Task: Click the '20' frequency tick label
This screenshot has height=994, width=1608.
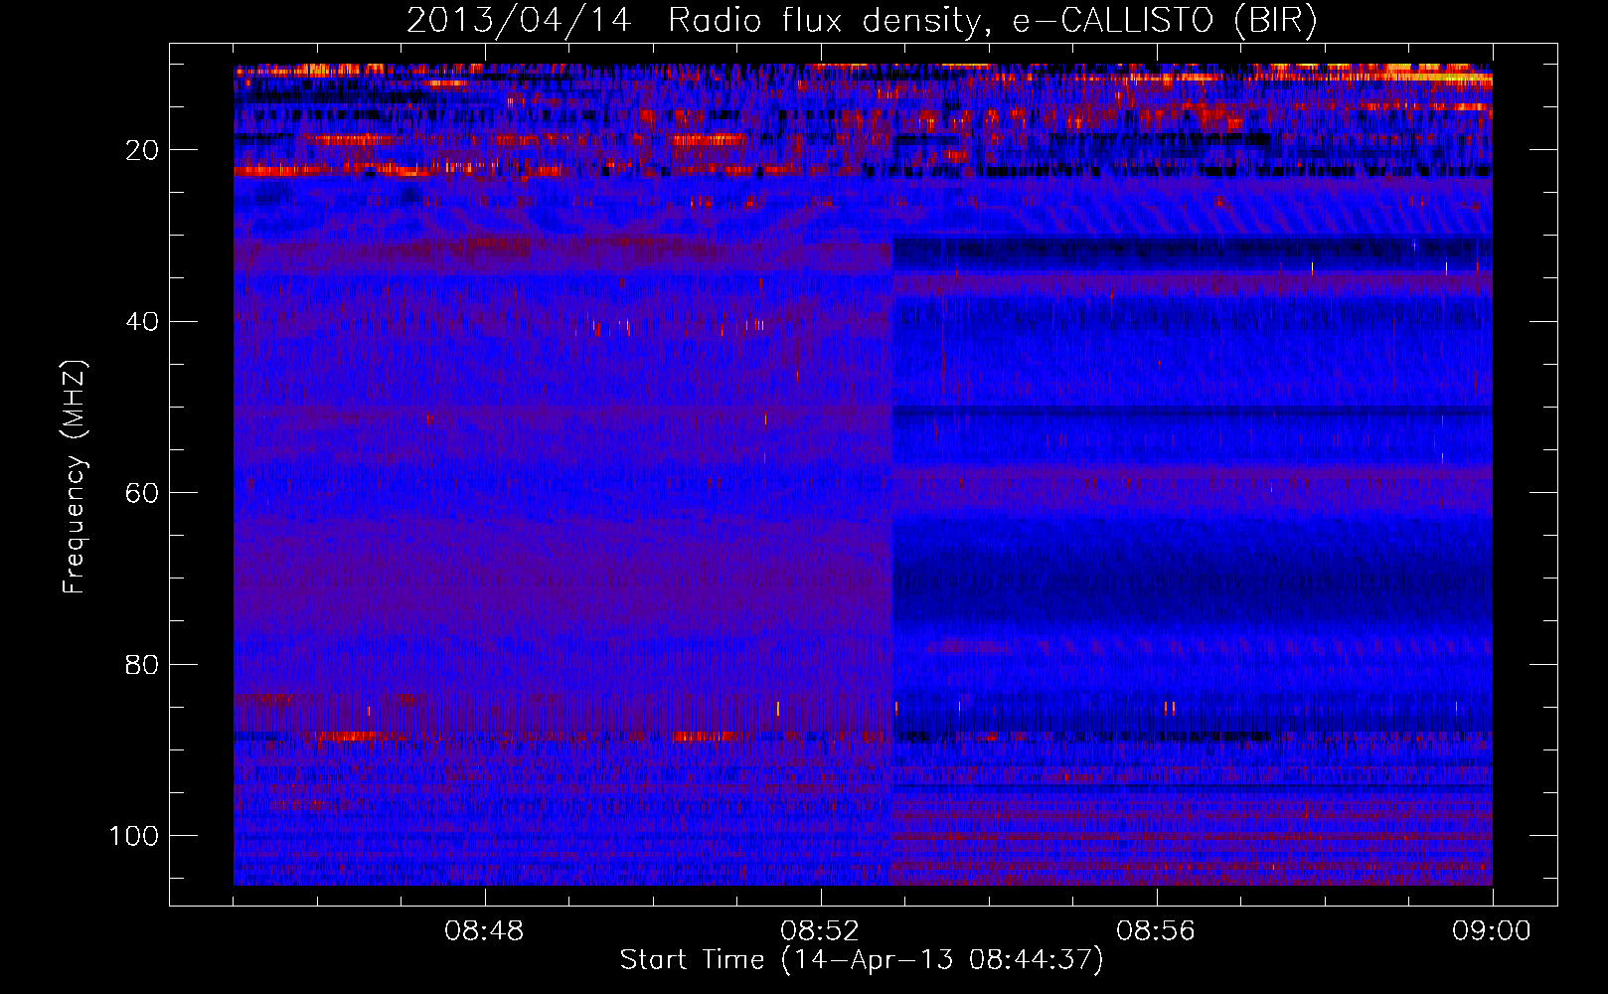Action: click(143, 150)
